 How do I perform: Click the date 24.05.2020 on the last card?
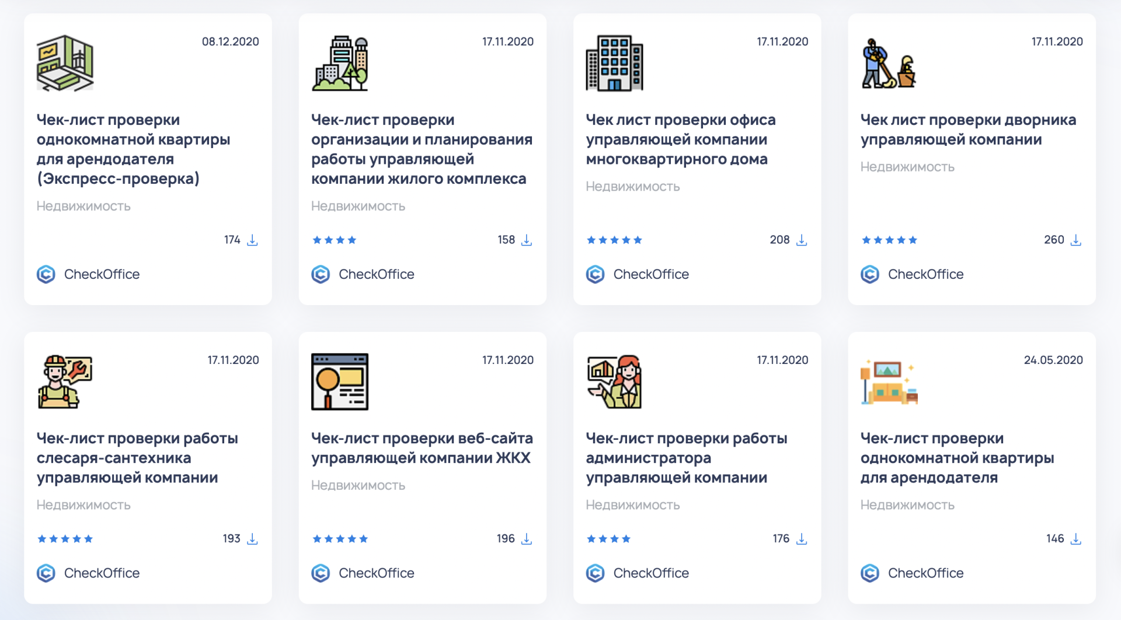coord(1053,360)
